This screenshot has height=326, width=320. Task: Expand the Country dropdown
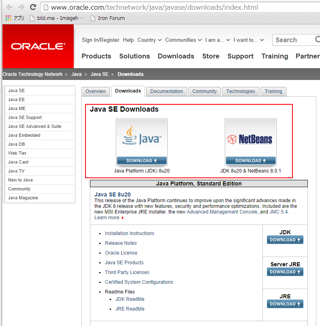click(149, 40)
